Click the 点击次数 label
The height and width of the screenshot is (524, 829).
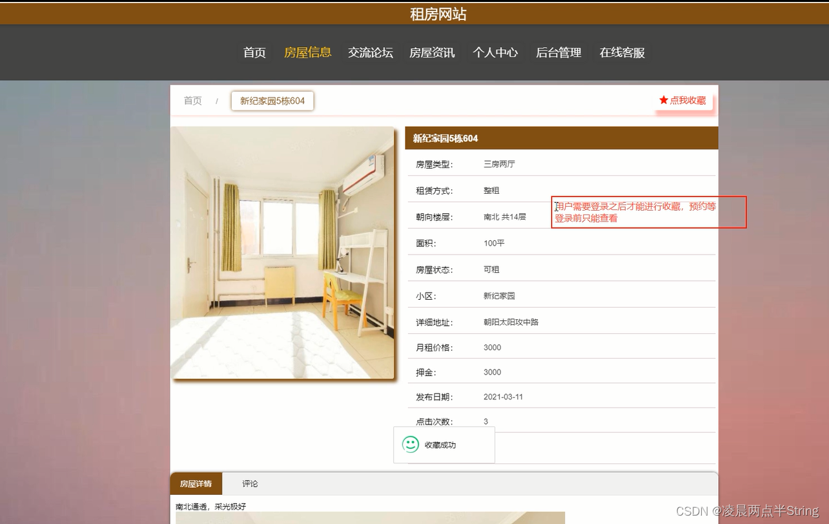click(435, 421)
